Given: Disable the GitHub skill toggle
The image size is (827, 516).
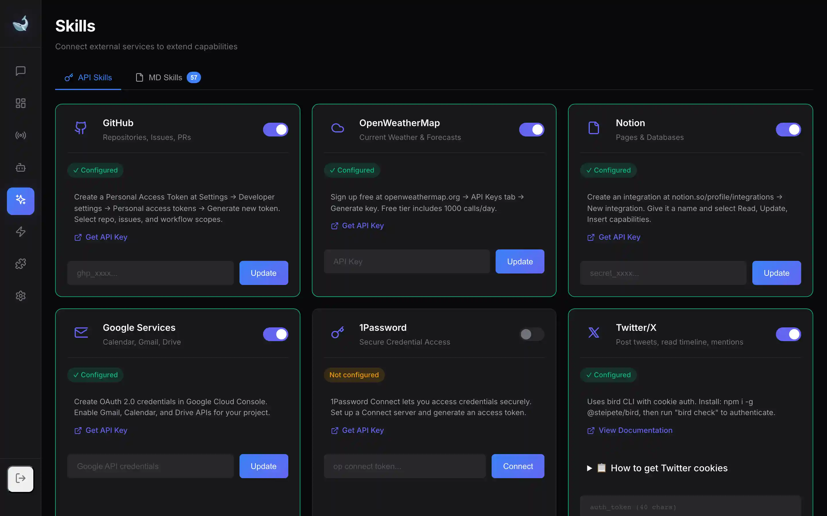Looking at the screenshot, I should click(275, 130).
